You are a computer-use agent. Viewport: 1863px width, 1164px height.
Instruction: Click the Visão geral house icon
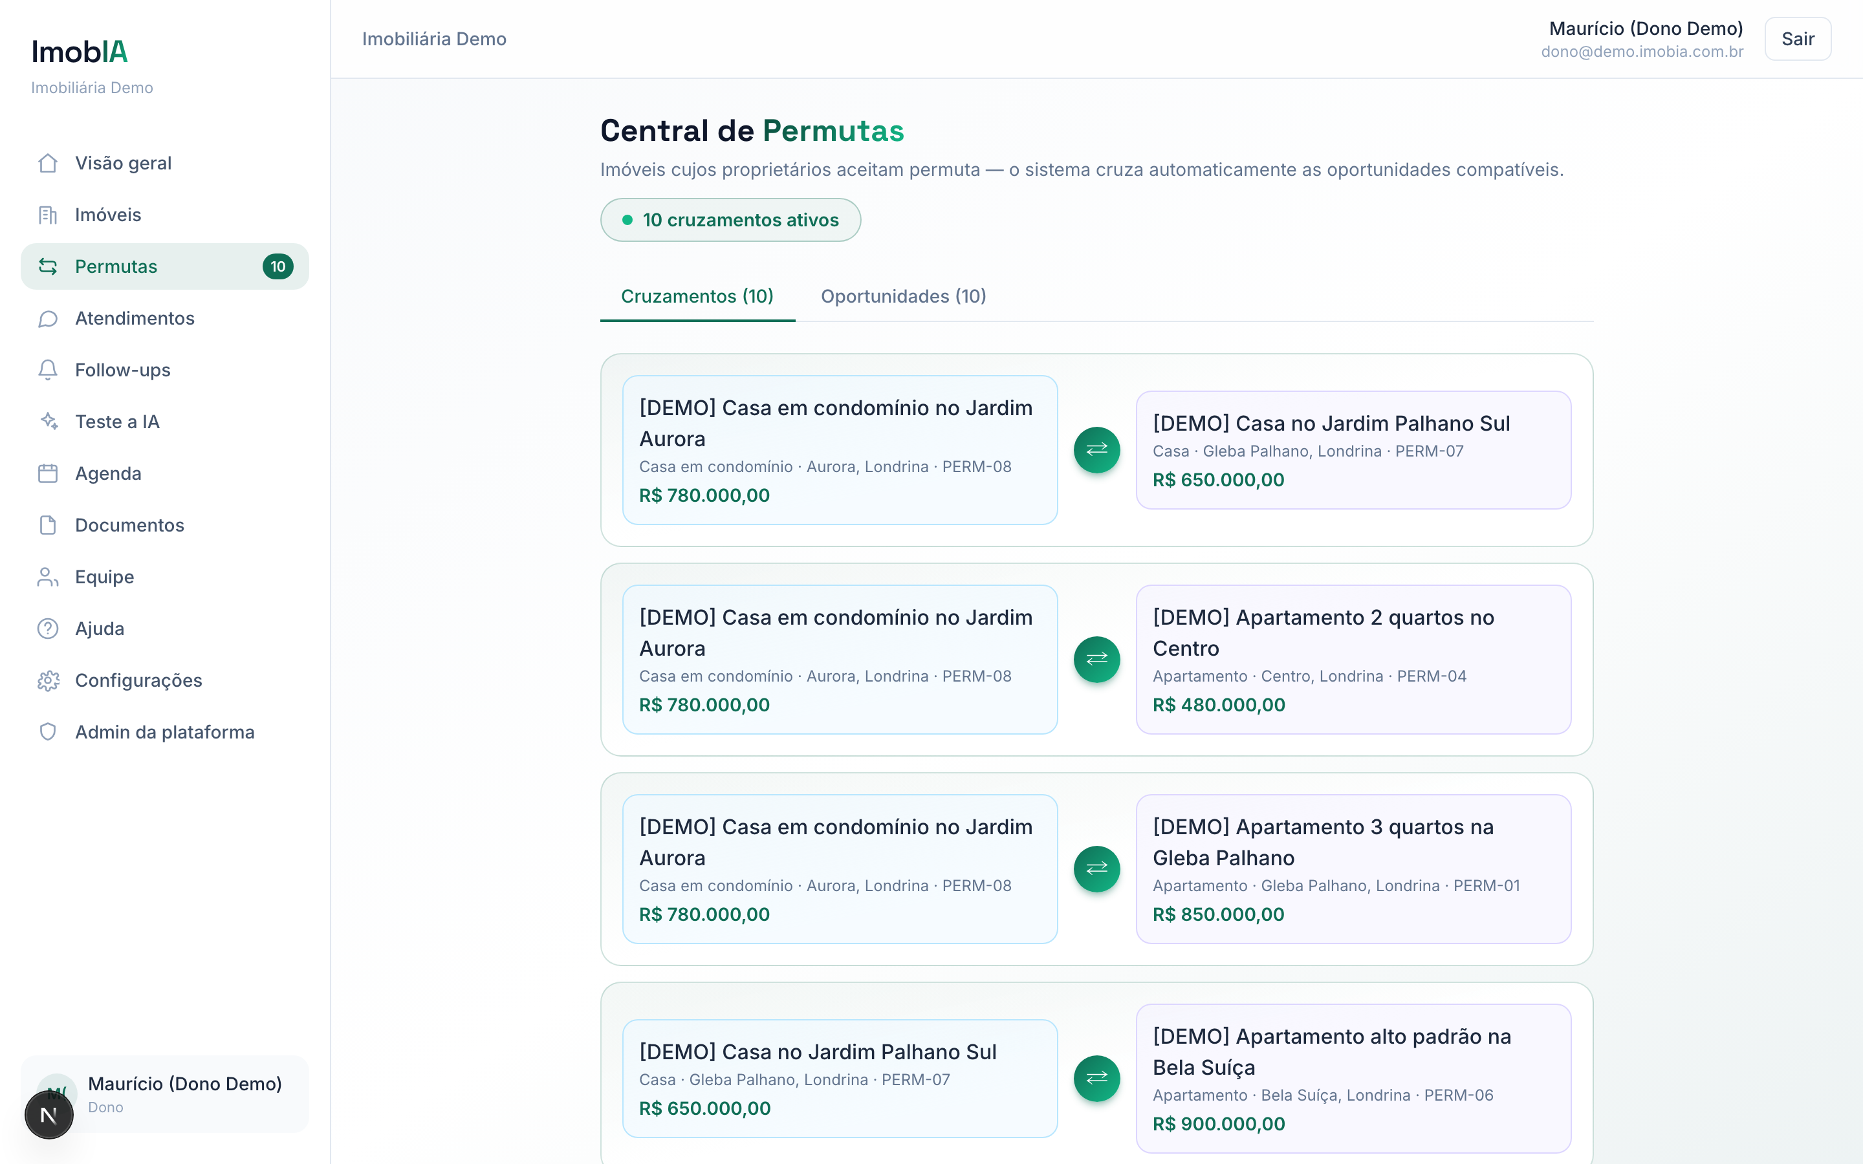coord(48,163)
